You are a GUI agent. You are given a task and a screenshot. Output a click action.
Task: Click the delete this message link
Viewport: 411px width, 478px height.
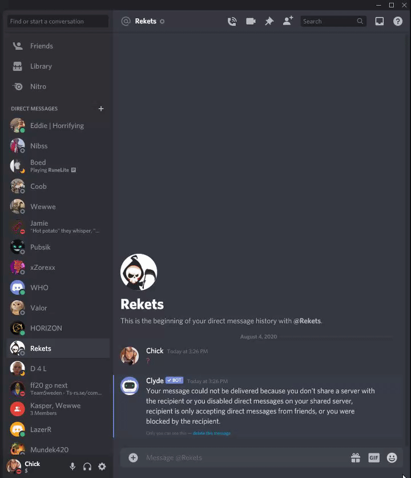pyautogui.click(x=212, y=433)
